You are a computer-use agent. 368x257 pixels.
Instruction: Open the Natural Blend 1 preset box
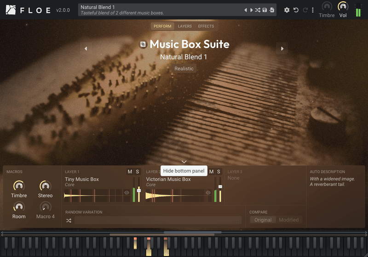coord(177,10)
